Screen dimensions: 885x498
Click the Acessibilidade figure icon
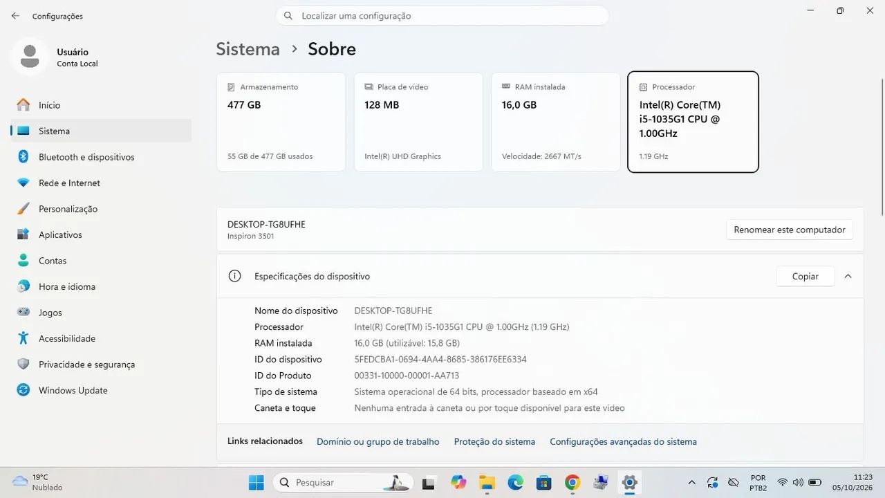pos(24,338)
